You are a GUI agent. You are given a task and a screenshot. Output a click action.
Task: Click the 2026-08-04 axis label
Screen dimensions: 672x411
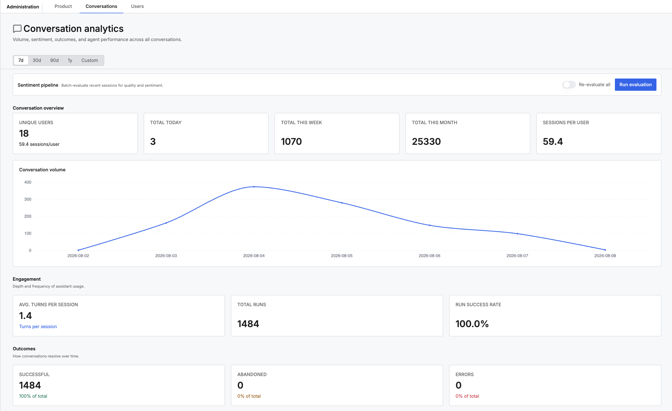254,255
